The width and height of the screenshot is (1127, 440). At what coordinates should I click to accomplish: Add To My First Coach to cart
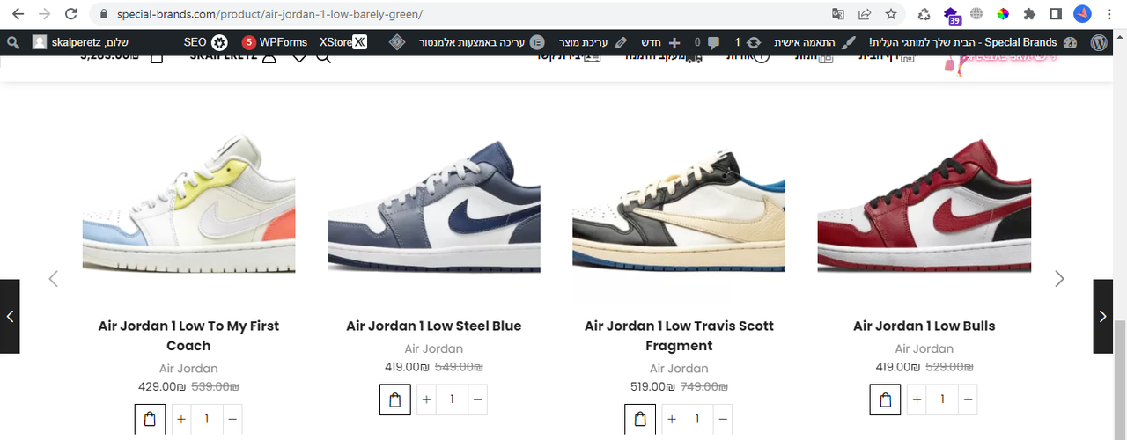(150, 419)
